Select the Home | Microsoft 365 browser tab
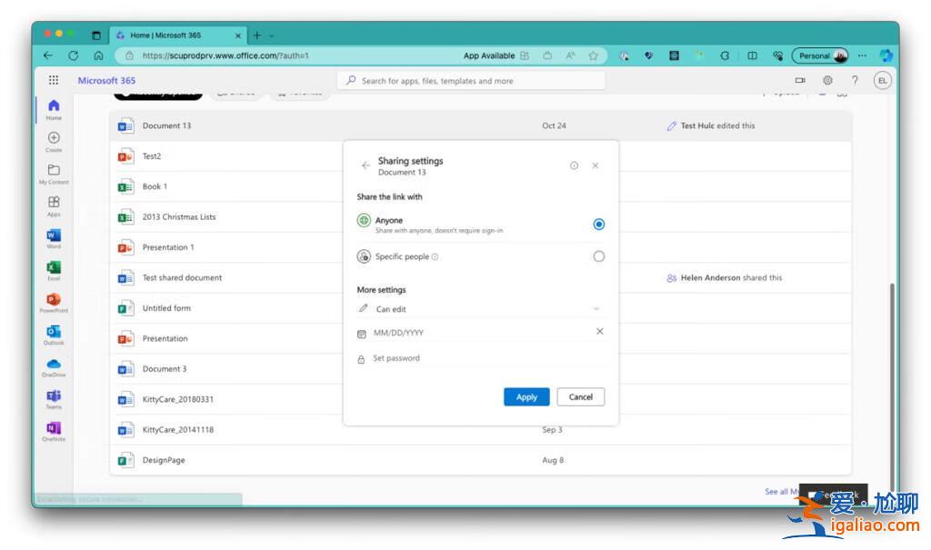The width and height of the screenshot is (931, 550). click(177, 35)
